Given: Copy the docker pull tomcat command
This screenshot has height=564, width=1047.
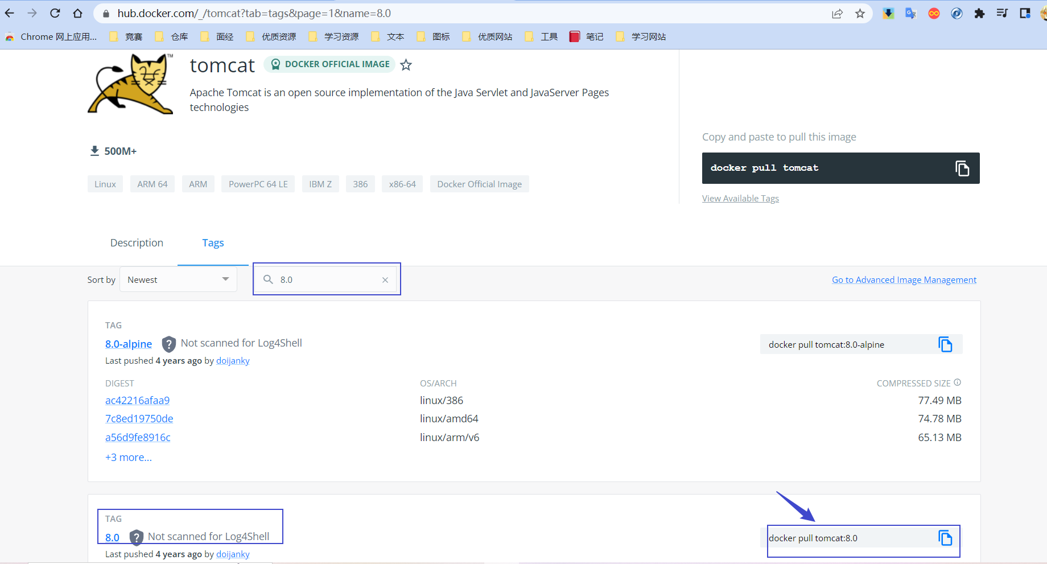Looking at the screenshot, I should (962, 168).
